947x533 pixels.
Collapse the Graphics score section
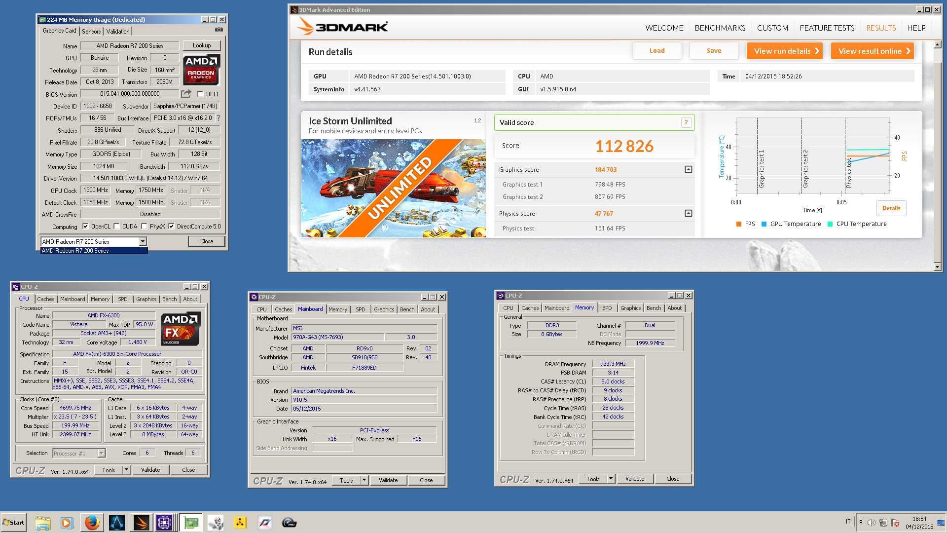click(689, 169)
